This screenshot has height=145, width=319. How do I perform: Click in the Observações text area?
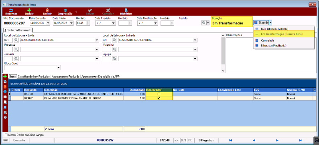click(x=271, y=55)
